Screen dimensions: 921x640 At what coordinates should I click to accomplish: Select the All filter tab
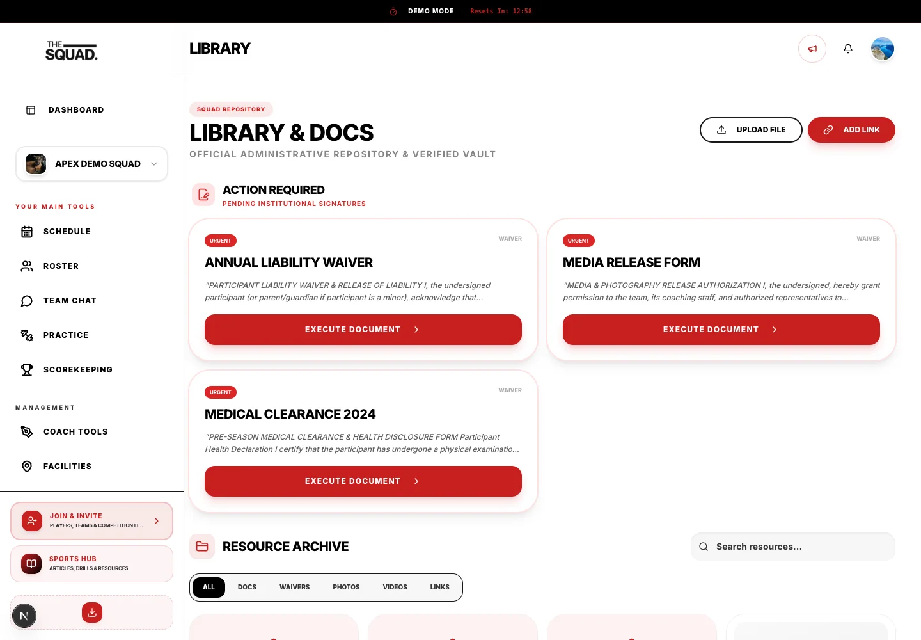tap(209, 588)
